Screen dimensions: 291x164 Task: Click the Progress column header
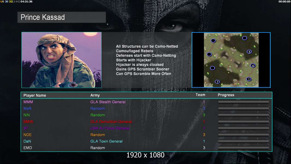[x=226, y=95]
